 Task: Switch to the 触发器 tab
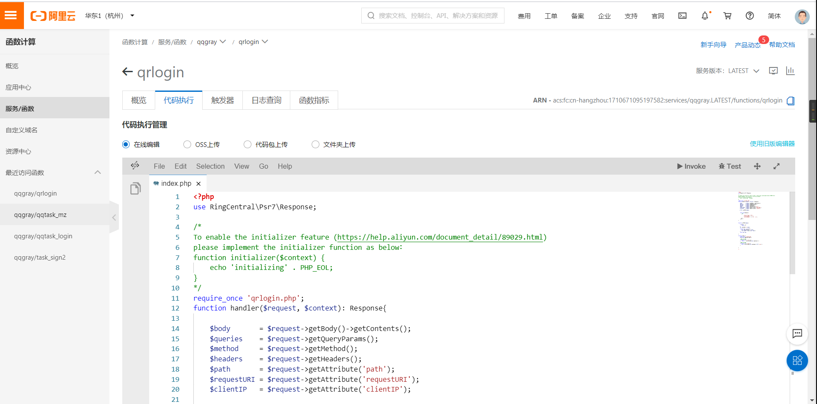(x=223, y=100)
